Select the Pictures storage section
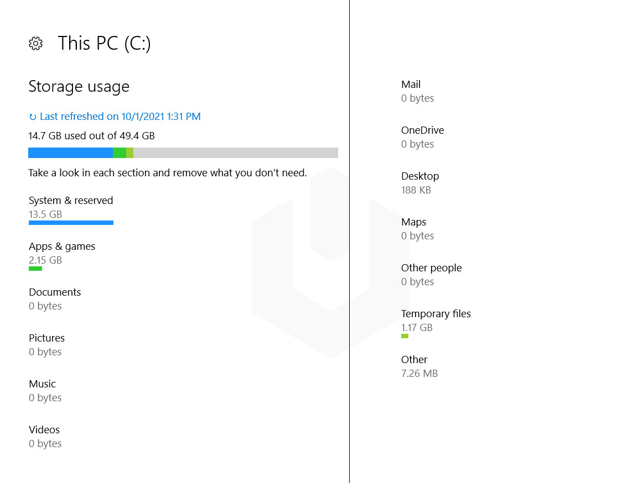Image resolution: width=633 pixels, height=483 pixels. point(46,338)
